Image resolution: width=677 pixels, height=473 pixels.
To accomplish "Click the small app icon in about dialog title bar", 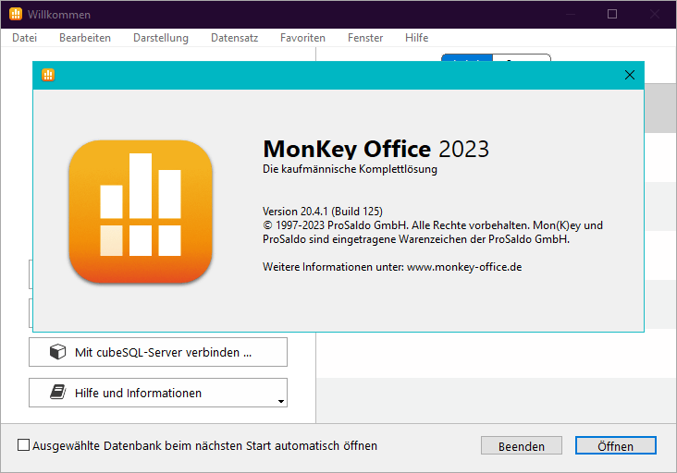I will [x=48, y=75].
